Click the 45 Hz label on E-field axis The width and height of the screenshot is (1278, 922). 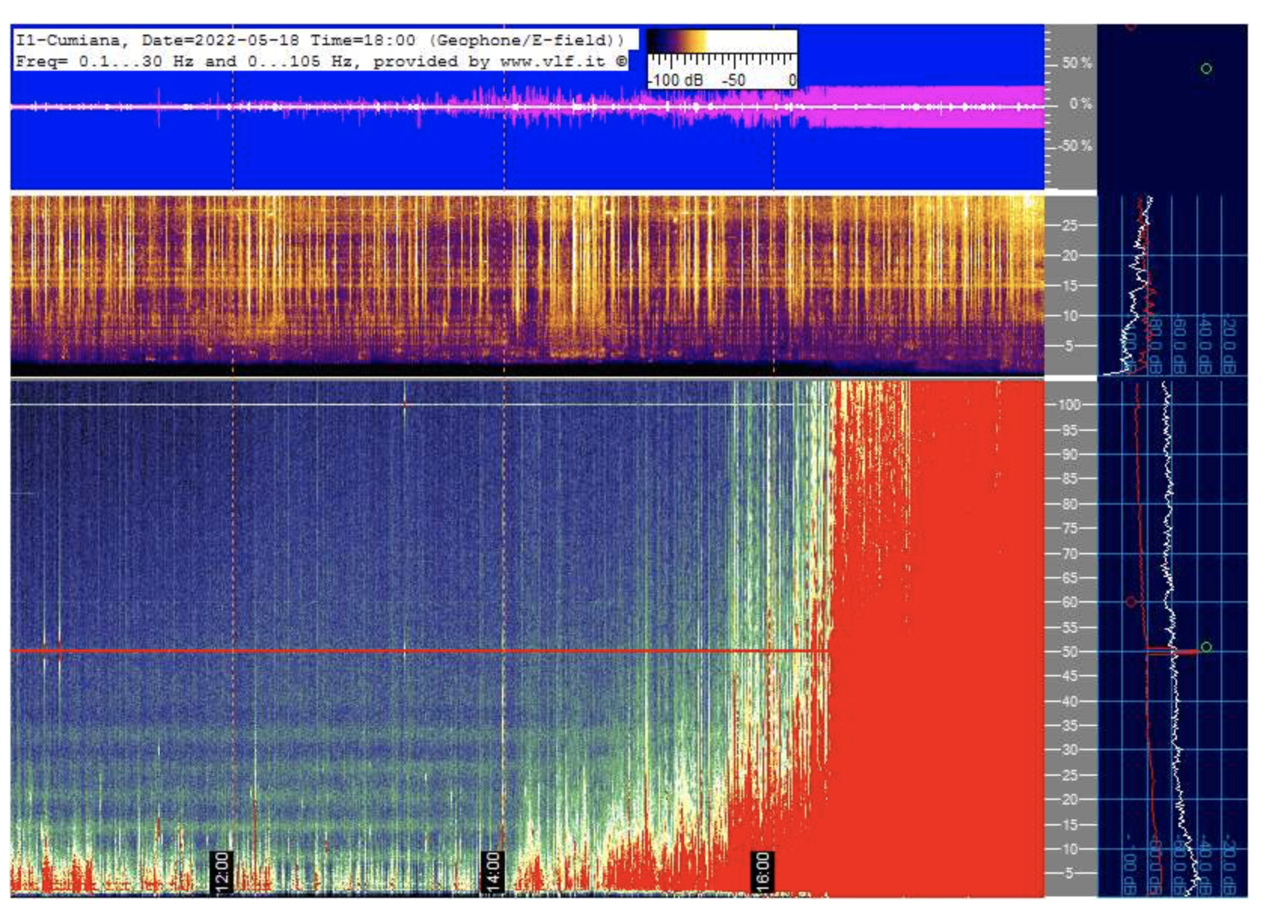(x=1070, y=676)
